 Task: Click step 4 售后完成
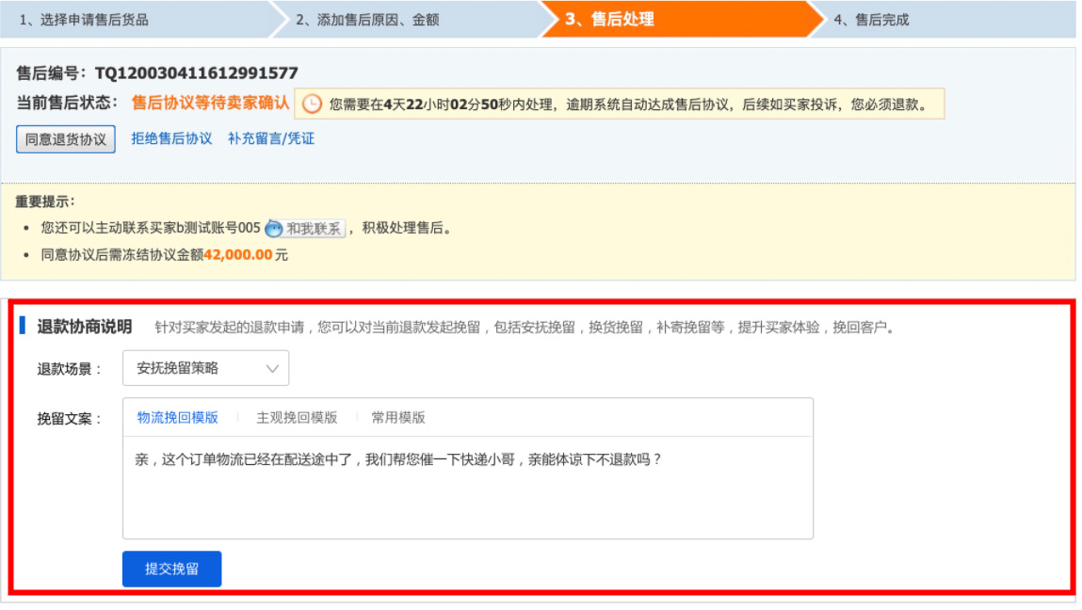(x=871, y=19)
